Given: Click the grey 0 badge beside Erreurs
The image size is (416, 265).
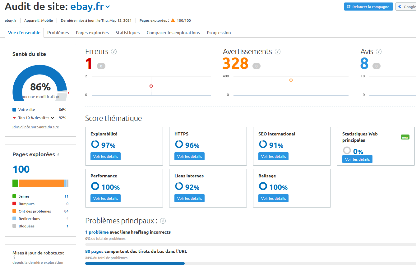Looking at the screenshot, I should click(101, 66).
